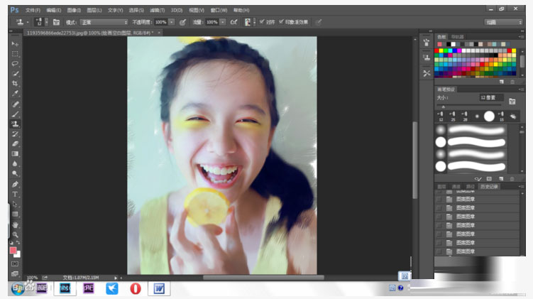Open the Filter (滤镜) menu
The image size is (533, 299).
pyautogui.click(x=157, y=11)
